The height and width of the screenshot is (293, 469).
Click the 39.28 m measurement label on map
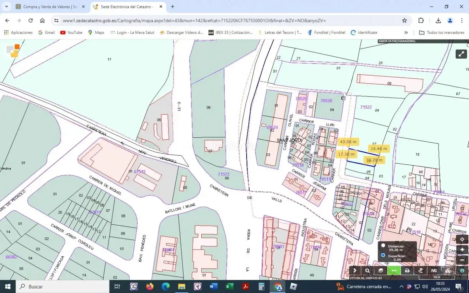(x=374, y=160)
